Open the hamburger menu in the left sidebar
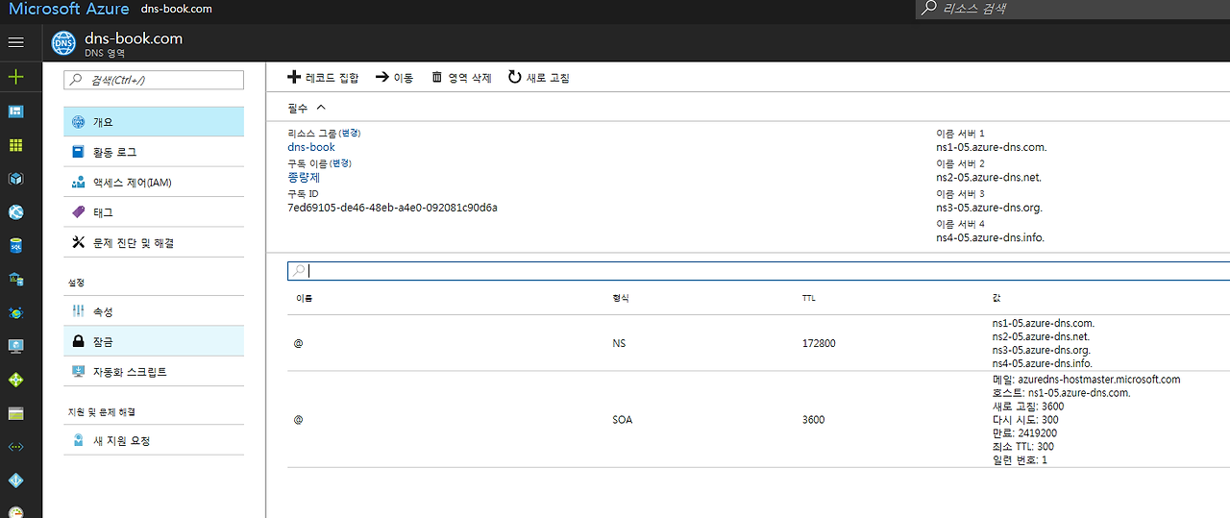Image resolution: width=1230 pixels, height=518 pixels. pos(15,42)
